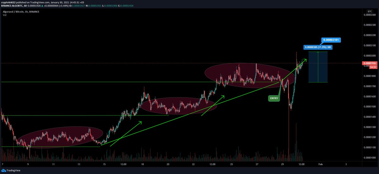
Task: Click the 18 date label on time axis
Action: click(x=142, y=164)
